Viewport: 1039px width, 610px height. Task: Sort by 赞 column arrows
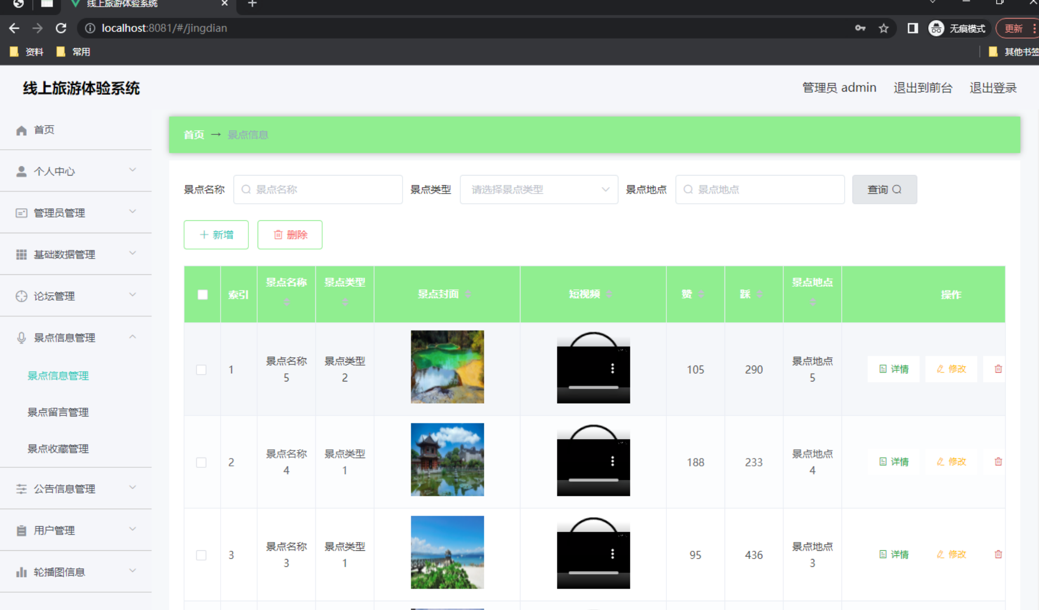click(701, 294)
